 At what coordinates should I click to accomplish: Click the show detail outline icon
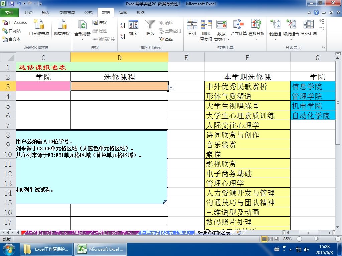(321, 21)
